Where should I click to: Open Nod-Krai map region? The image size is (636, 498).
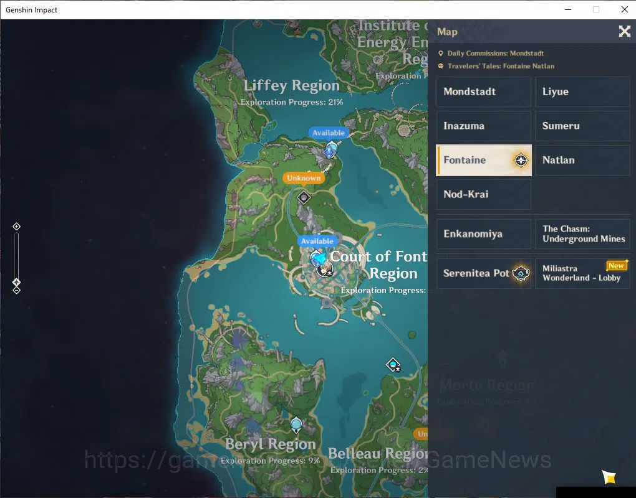coord(483,194)
